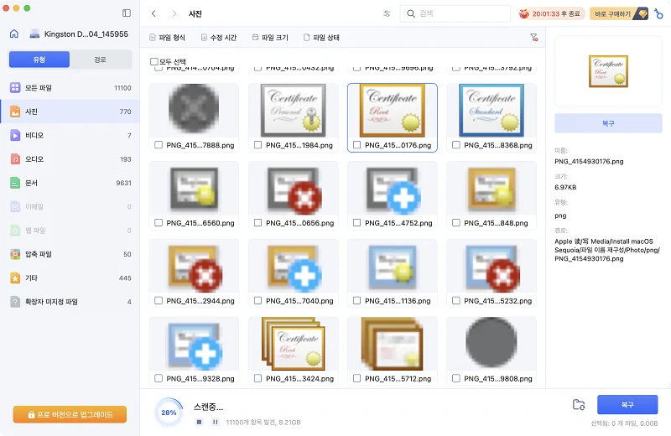Focus the search (검색) input field
671x436 pixels.
455,13
